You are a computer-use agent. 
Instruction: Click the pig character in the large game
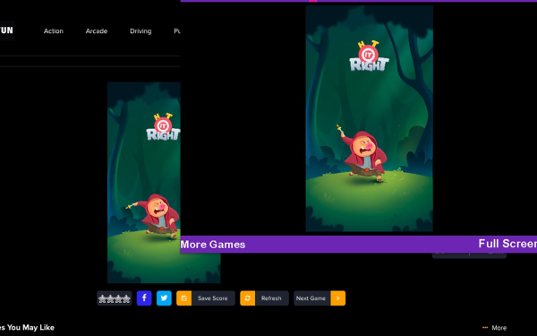point(363,154)
